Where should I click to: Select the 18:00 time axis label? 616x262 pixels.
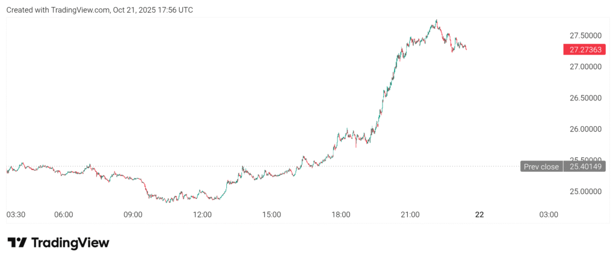coord(341,214)
